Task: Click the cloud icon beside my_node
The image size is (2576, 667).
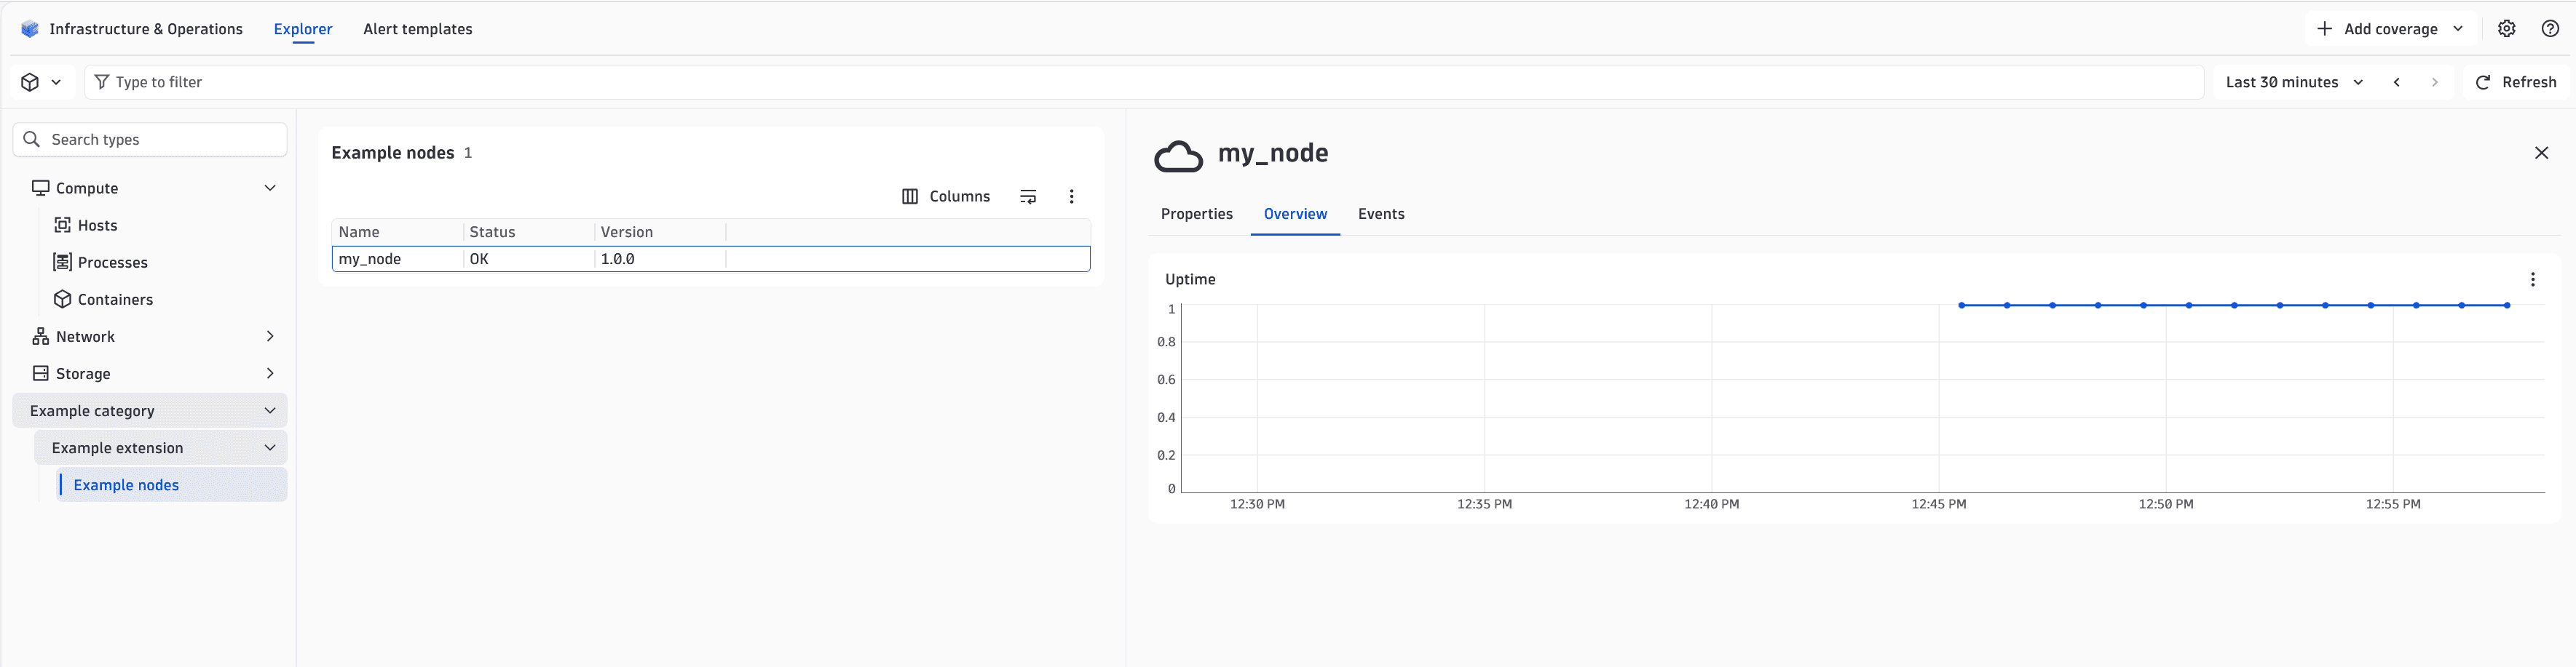Action: tap(1178, 156)
